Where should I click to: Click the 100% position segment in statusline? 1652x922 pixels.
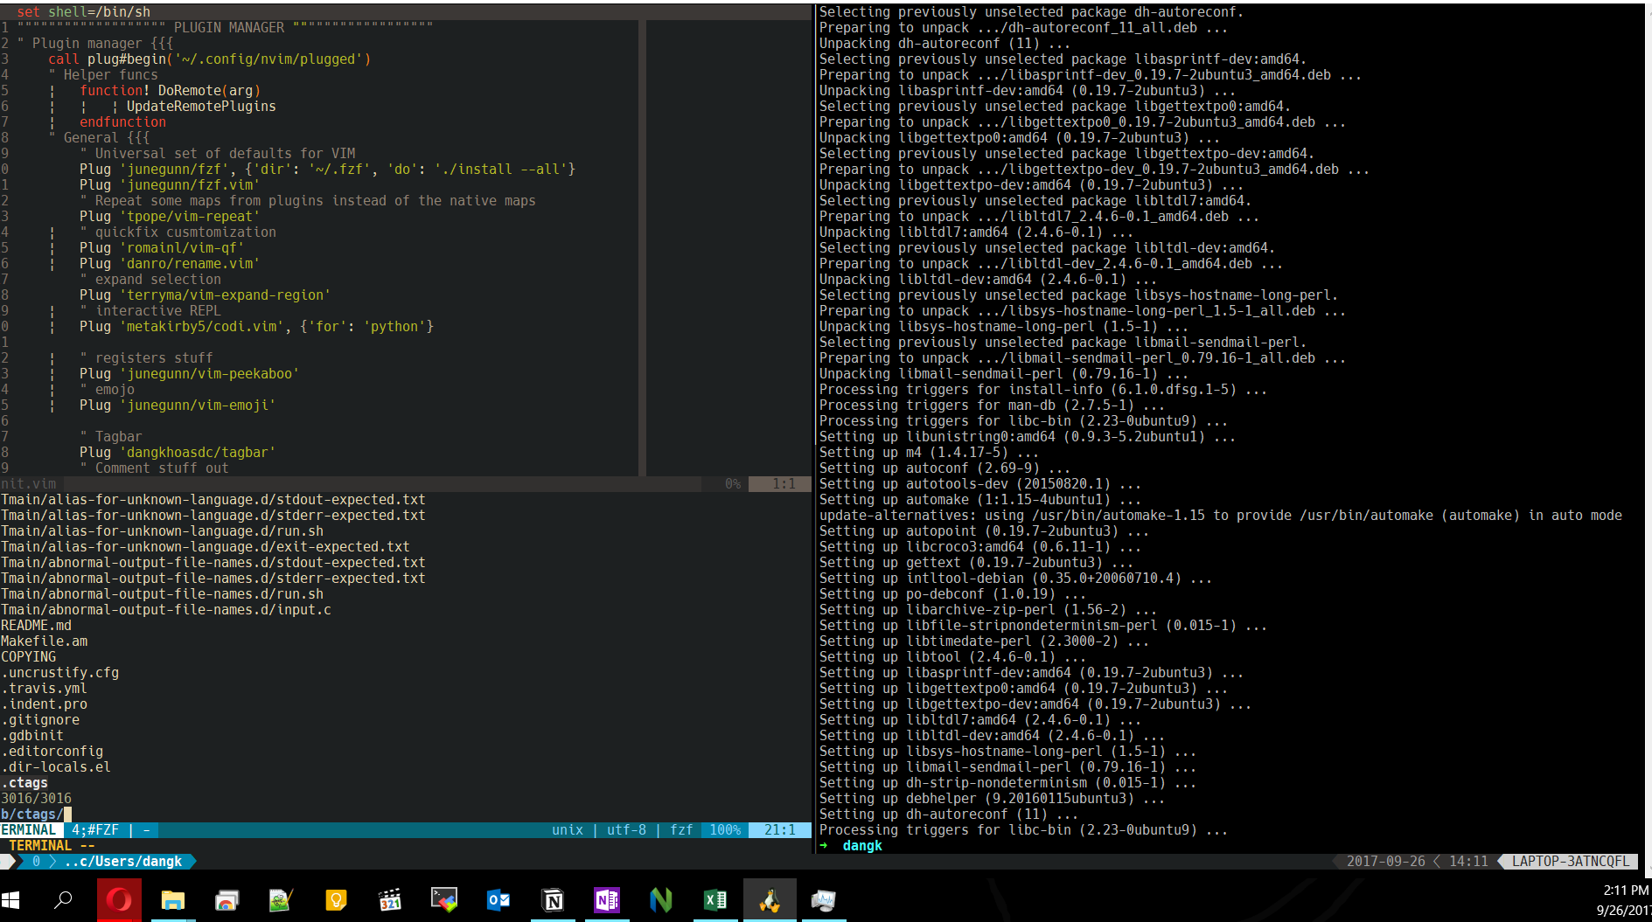pyautogui.click(x=725, y=830)
